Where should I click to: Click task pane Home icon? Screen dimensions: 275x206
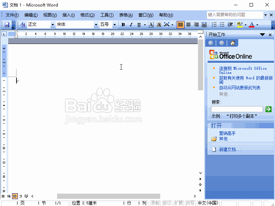[233, 43]
